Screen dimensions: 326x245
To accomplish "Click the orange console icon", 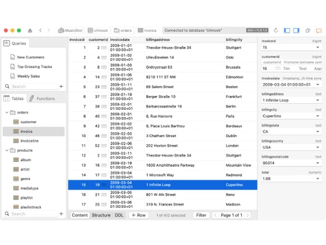I will click(319, 31).
